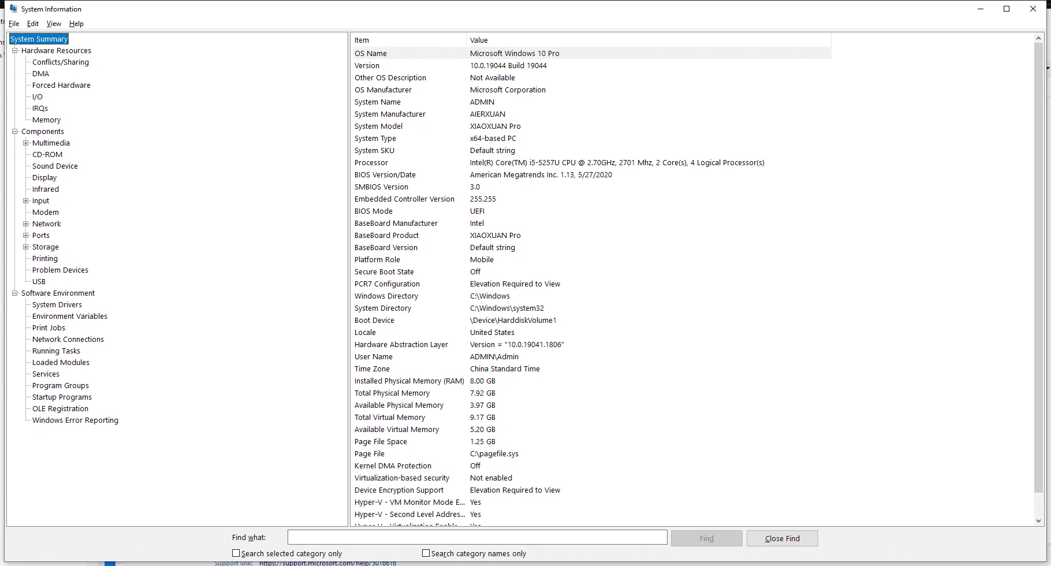This screenshot has height=566, width=1051.
Task: Enable Search selected category only checkbox
Action: click(x=236, y=553)
